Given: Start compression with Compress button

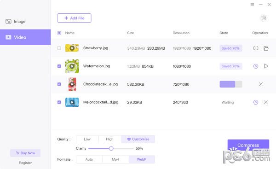Looking at the screenshot, I should (248, 145).
